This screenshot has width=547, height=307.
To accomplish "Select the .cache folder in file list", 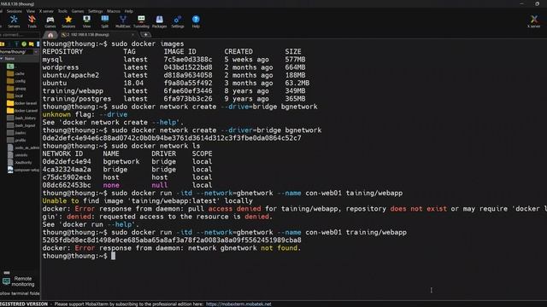I will pos(16,74).
